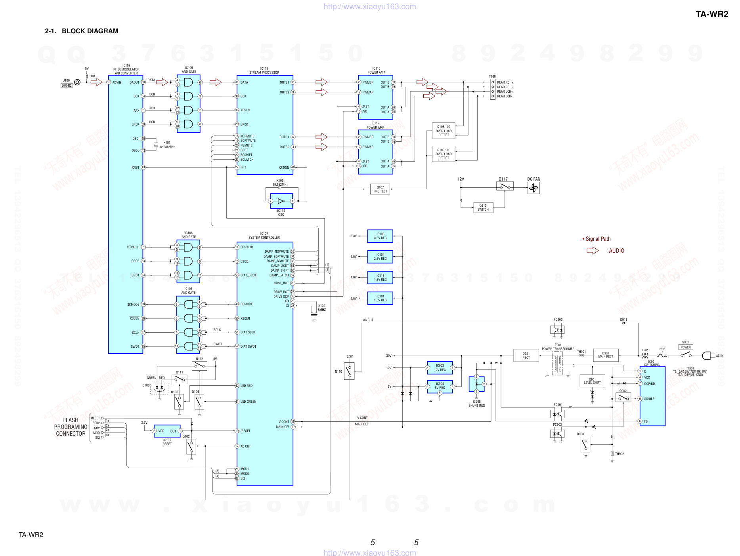Select the IC903 12V REG block
This screenshot has width=740, height=556.
point(440,368)
